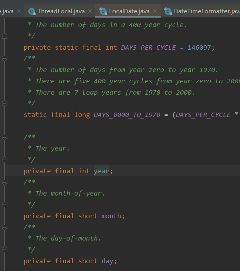240x271 pixels.
Task: Click the LocalDate.java class file icon
Action: point(103,11)
